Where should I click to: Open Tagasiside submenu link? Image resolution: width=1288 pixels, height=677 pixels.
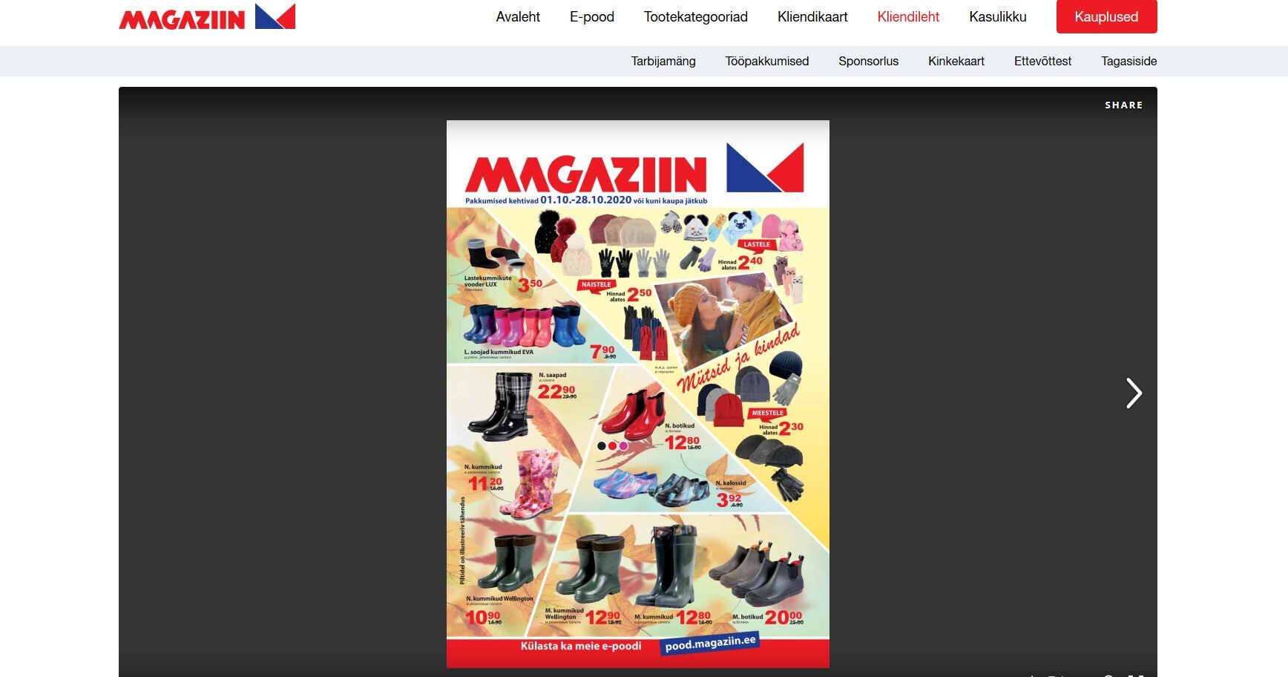pos(1128,61)
